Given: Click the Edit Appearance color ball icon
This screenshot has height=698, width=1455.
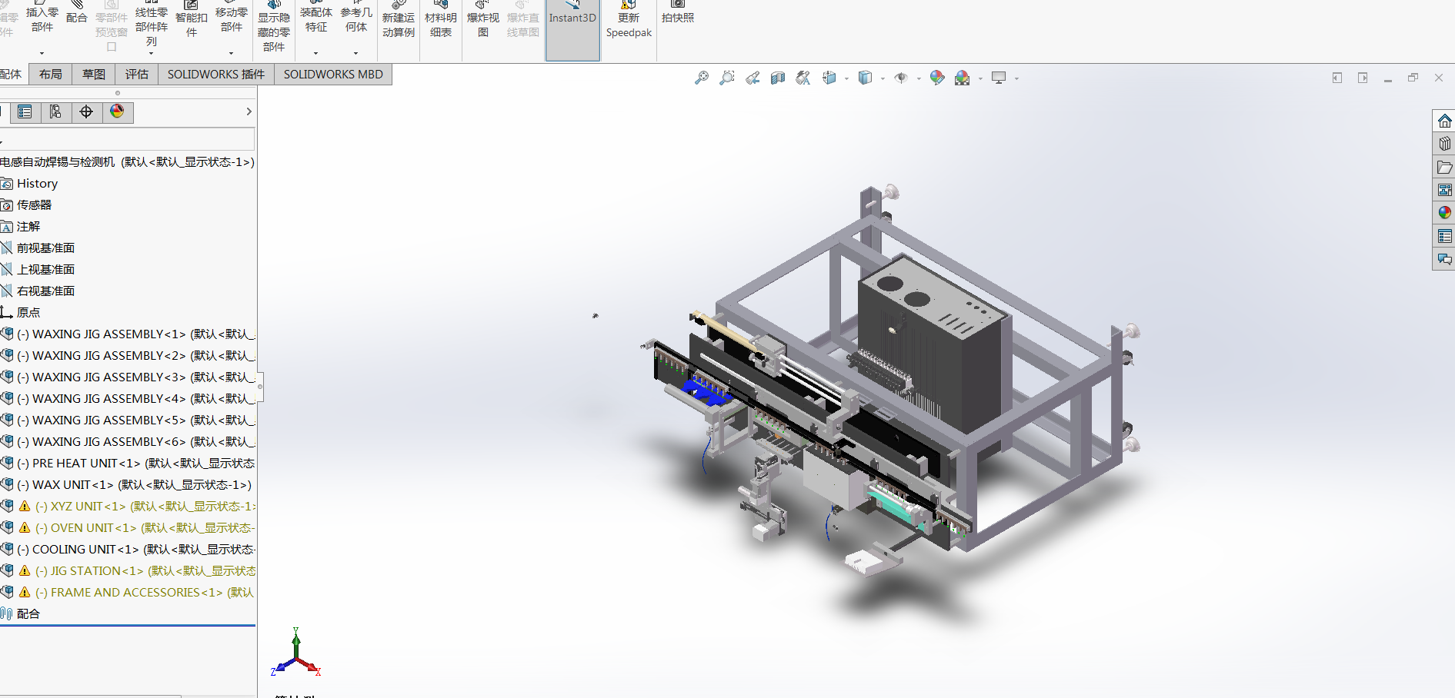Looking at the screenshot, I should [x=936, y=78].
